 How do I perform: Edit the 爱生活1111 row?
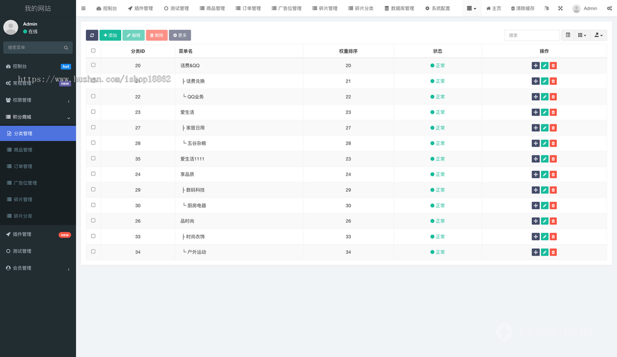pos(545,159)
